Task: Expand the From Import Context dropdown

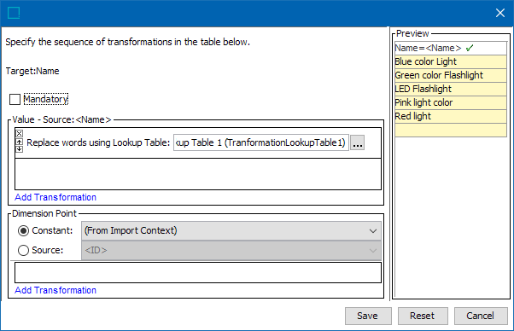Action: pyautogui.click(x=231, y=231)
